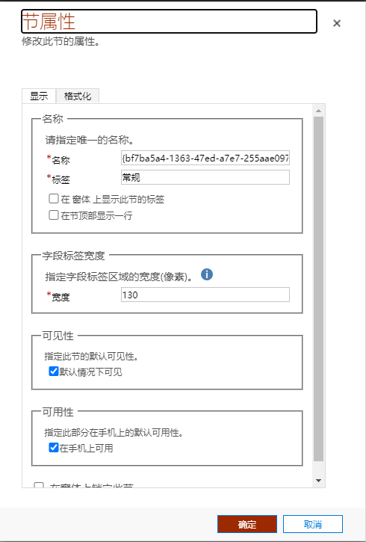Click the scrollbar up arrow
Viewport: 366px width, 542px height.
click(318, 111)
